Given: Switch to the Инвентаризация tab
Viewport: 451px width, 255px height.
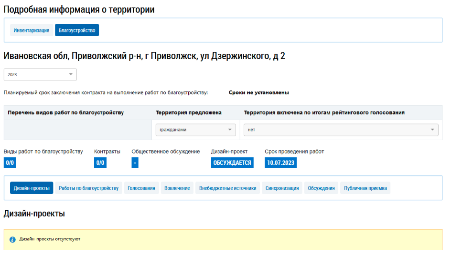Looking at the screenshot, I should coord(32,31).
